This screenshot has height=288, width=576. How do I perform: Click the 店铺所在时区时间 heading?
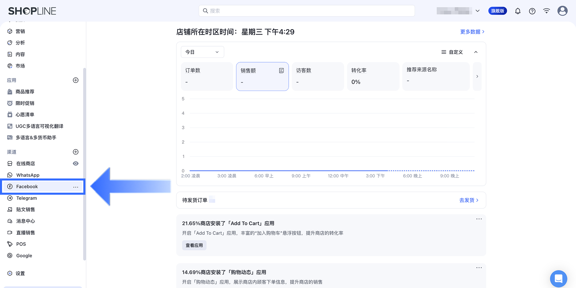235,32
